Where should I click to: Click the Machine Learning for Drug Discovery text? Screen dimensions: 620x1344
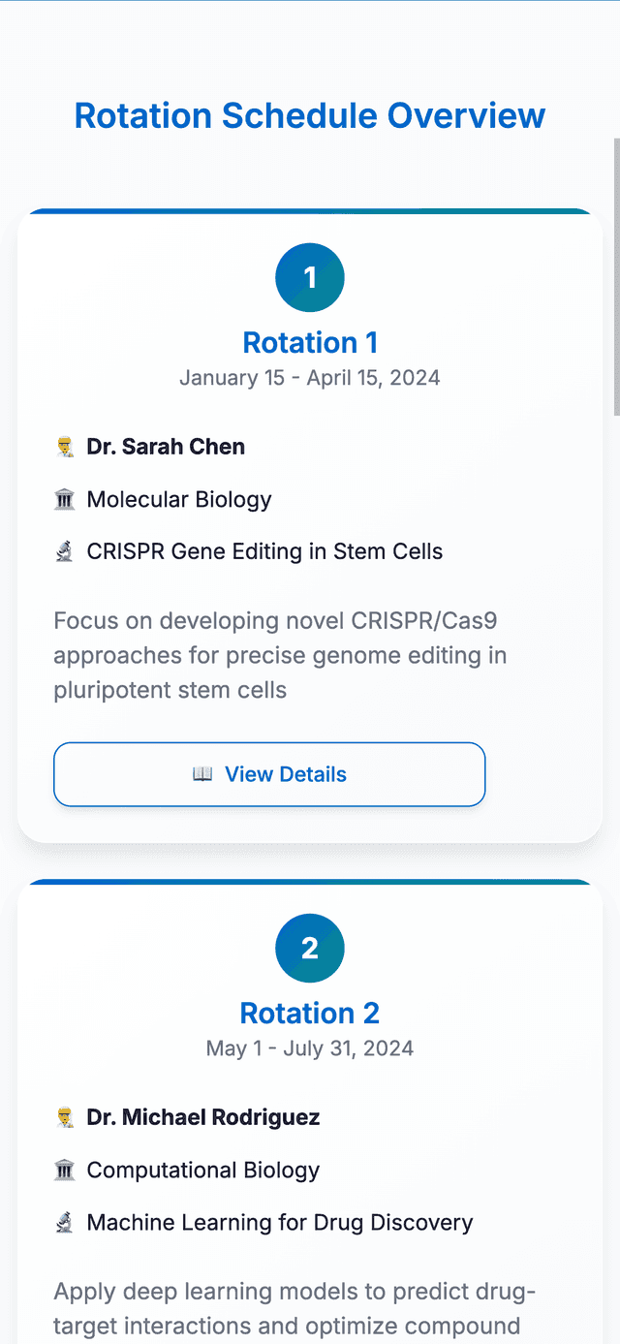pos(280,1223)
